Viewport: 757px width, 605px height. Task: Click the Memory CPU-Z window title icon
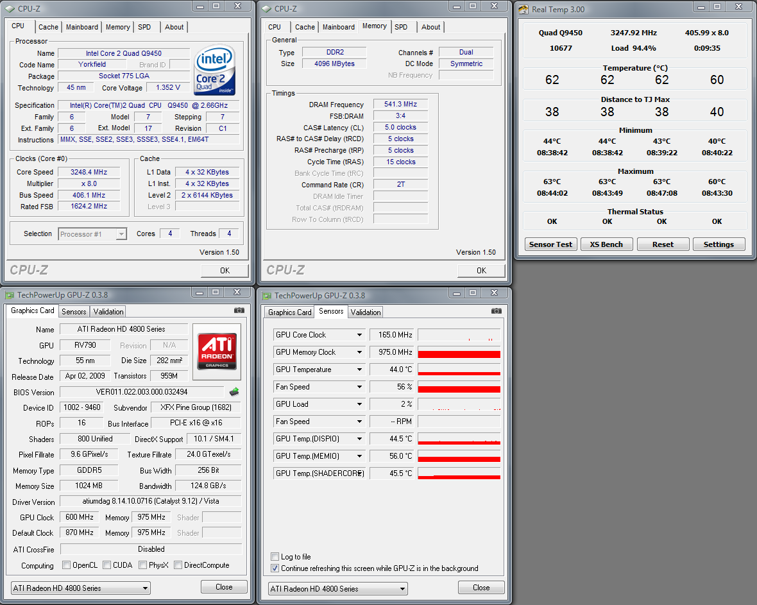click(266, 9)
